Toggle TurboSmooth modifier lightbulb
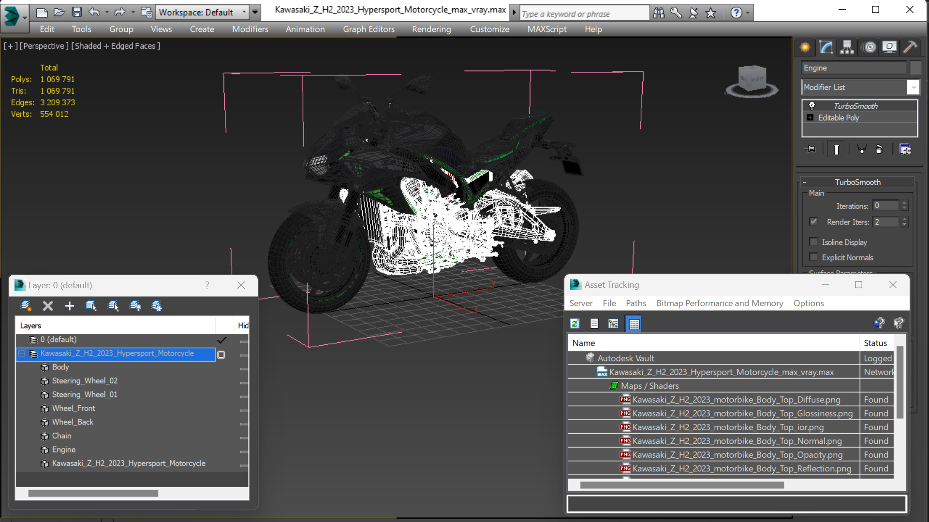929x522 pixels. click(x=812, y=106)
